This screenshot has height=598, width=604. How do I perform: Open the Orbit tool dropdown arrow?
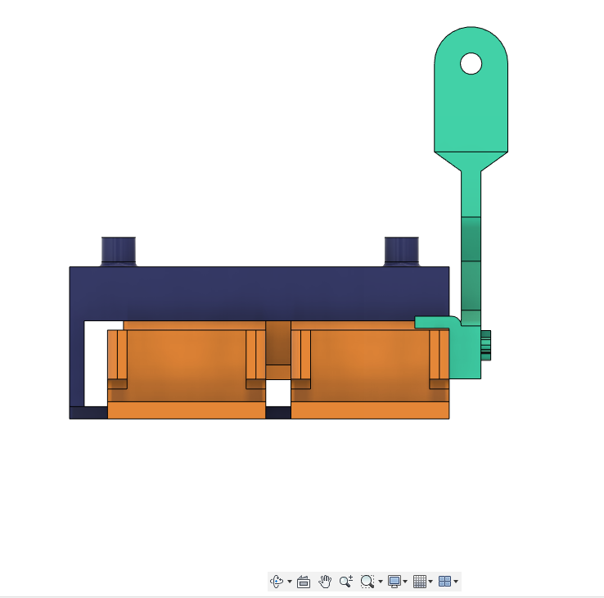pyautogui.click(x=290, y=582)
